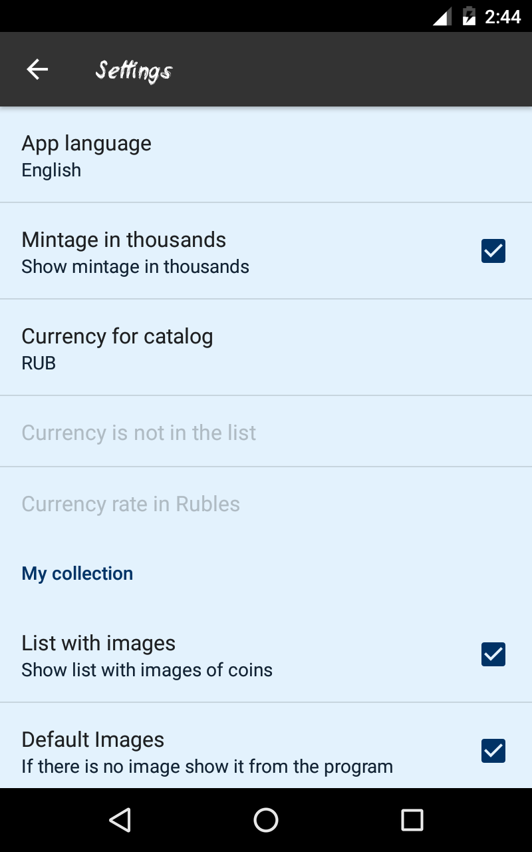Image resolution: width=532 pixels, height=852 pixels.
Task: Tap the back arrow in header
Action: [37, 69]
